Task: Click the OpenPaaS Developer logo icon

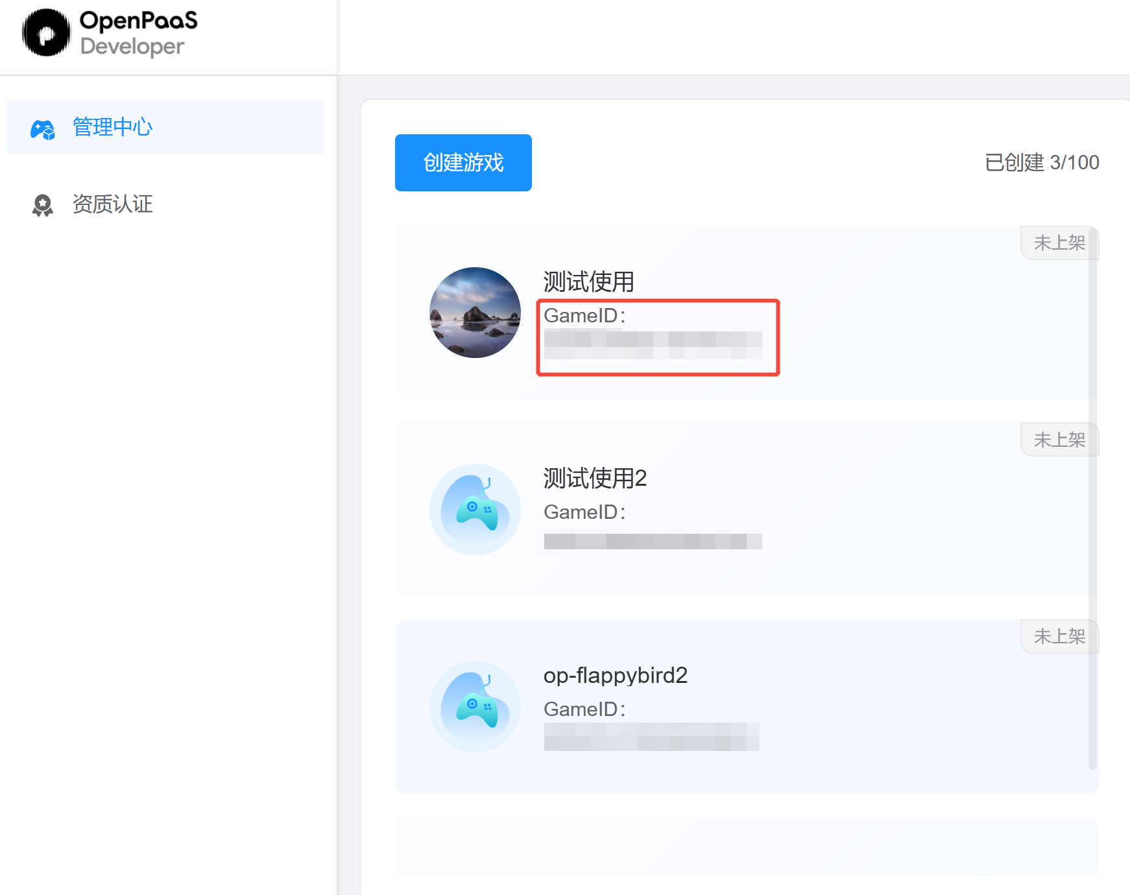Action: (x=46, y=33)
